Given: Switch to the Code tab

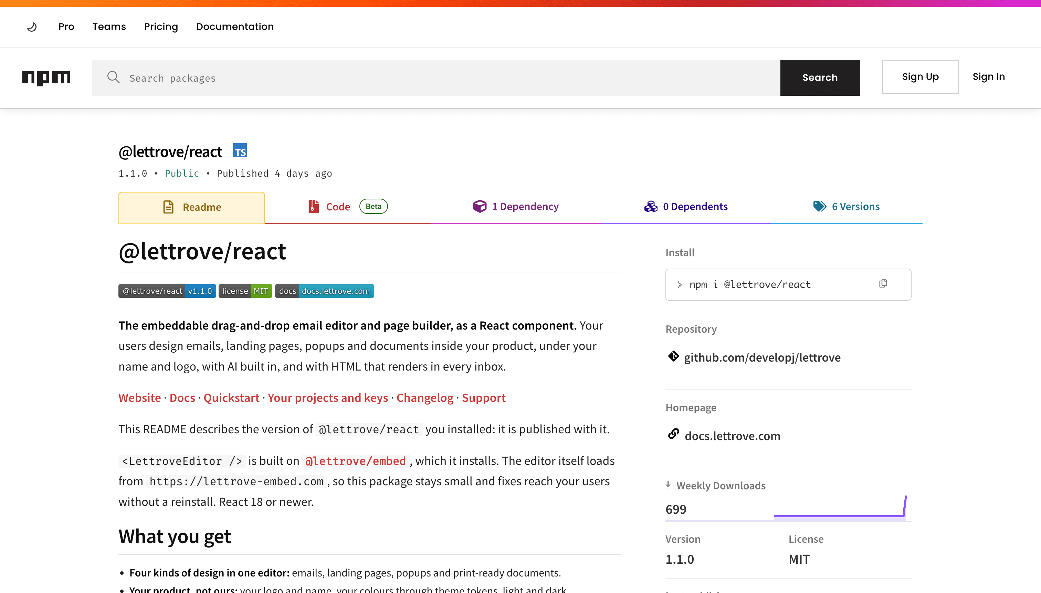Looking at the screenshot, I should (x=348, y=207).
